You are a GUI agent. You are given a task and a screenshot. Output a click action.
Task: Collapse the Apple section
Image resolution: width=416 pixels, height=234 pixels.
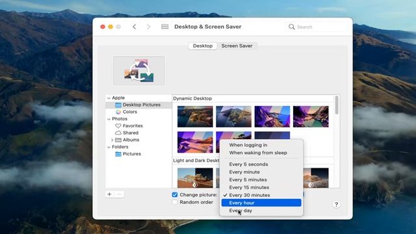109,98
